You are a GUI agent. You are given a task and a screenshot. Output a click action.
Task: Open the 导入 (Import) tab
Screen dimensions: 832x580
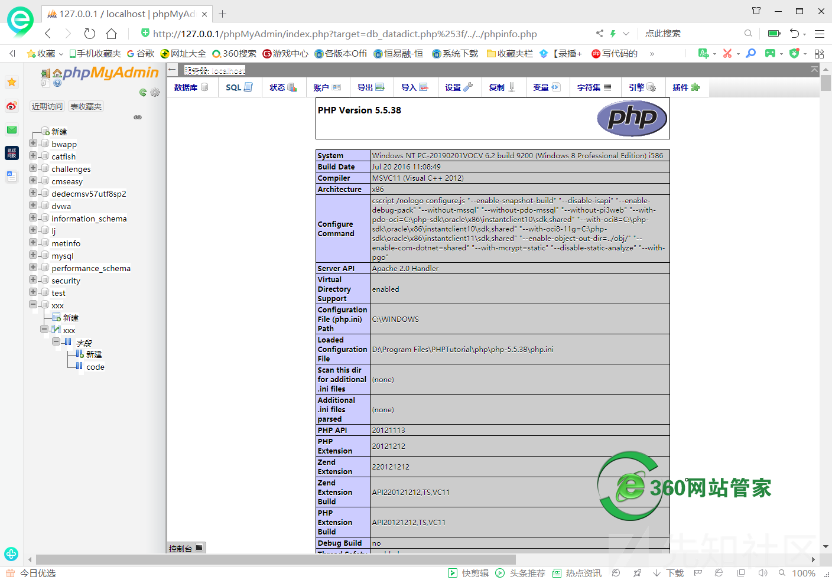(x=415, y=87)
